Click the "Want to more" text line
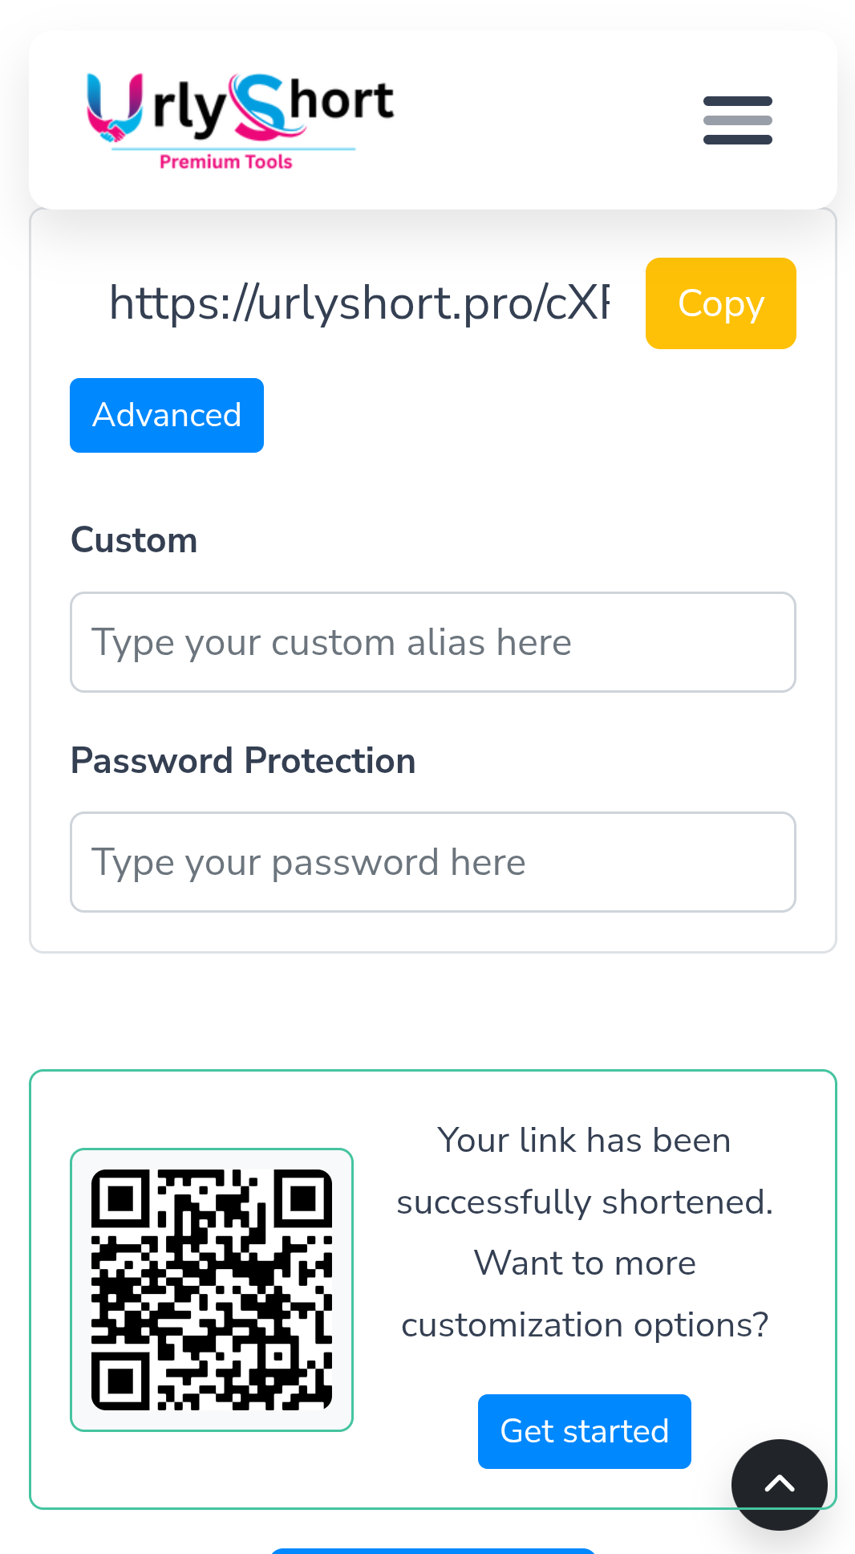 [584, 1263]
